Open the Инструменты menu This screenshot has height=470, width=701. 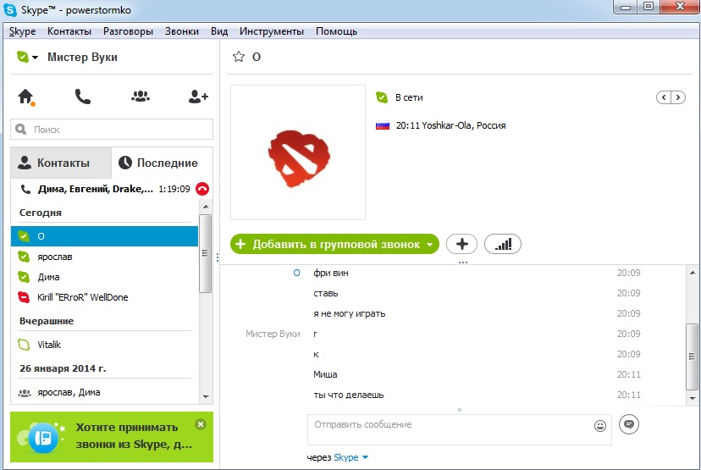point(272,31)
